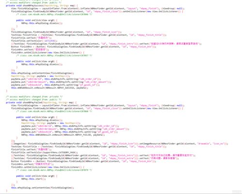Click last setContentView line in showNBPayFailed

click(x=43, y=188)
